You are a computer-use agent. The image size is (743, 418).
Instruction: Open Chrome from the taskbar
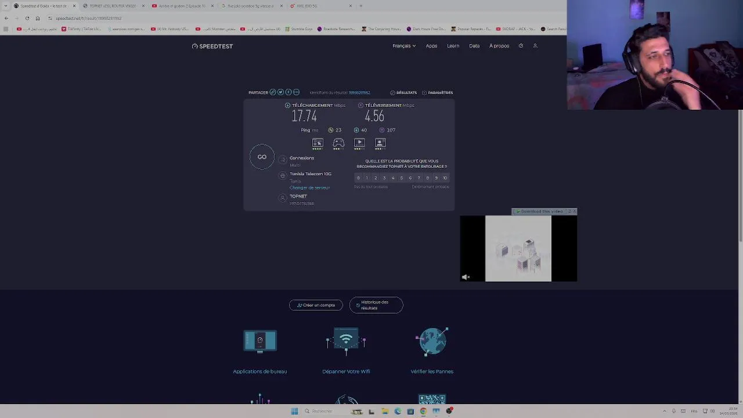pos(423,412)
